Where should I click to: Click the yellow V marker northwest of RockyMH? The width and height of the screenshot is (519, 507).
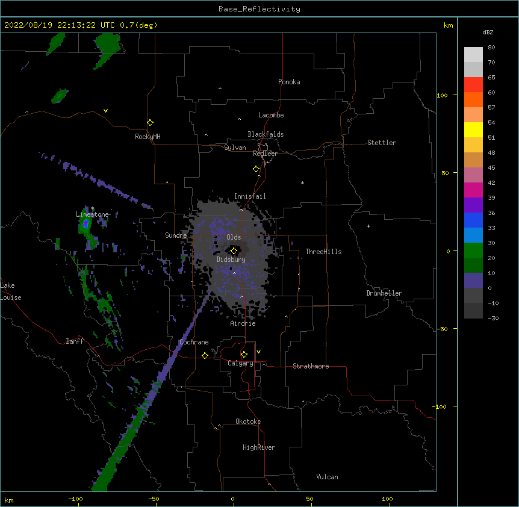(x=105, y=111)
